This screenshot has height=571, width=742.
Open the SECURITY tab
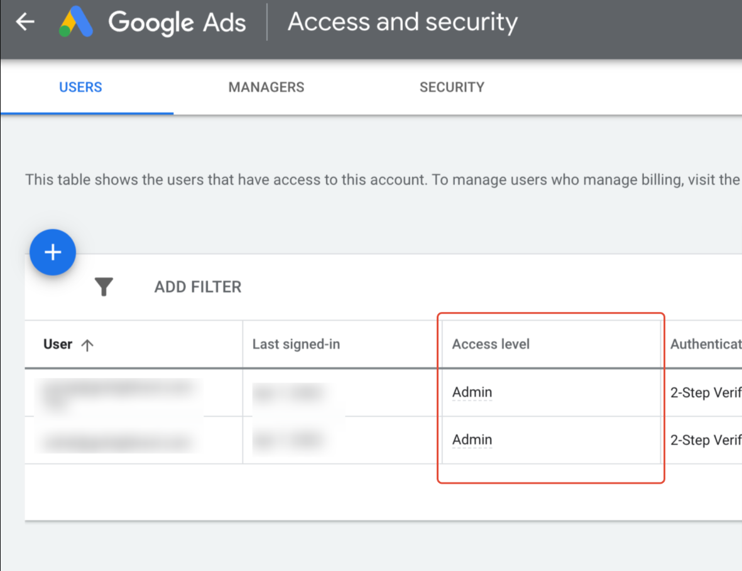[x=452, y=87]
